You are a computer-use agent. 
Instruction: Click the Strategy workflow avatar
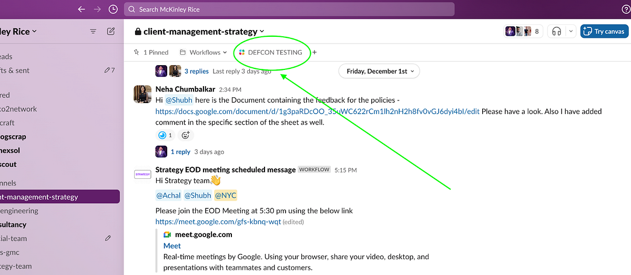[x=143, y=174]
